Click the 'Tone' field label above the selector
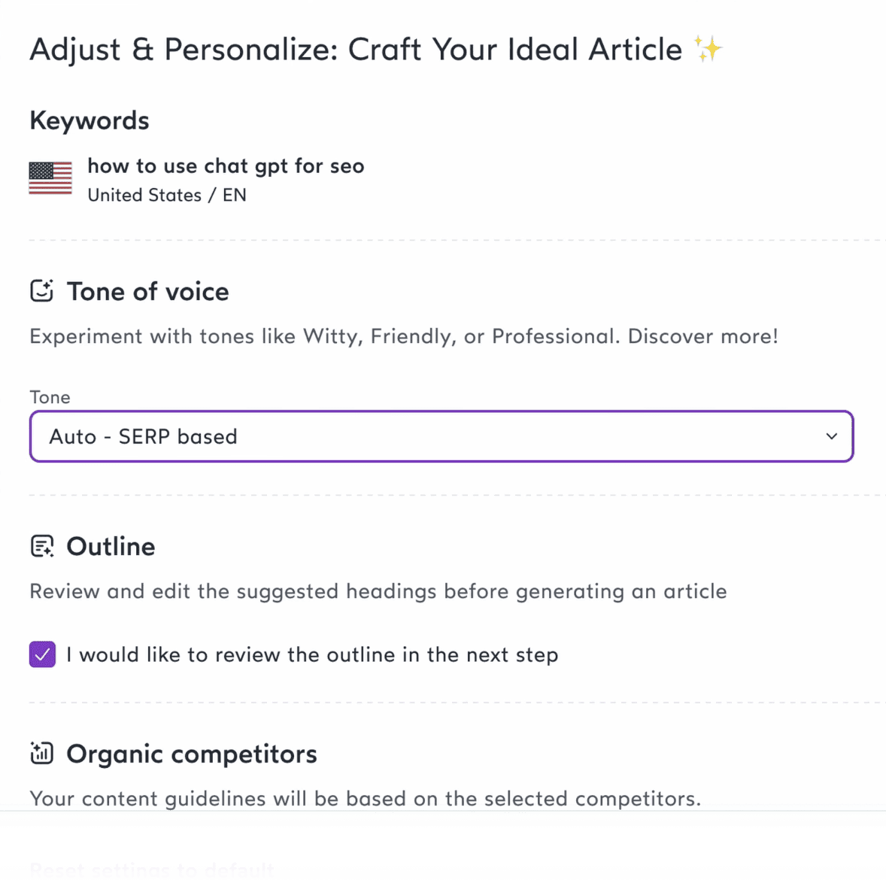 coord(50,397)
